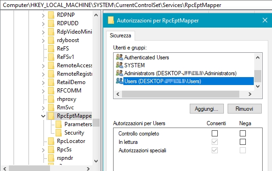Click the RdpVideoMini folder icon
The height and width of the screenshot is (171, 272).
pyautogui.click(x=51, y=32)
